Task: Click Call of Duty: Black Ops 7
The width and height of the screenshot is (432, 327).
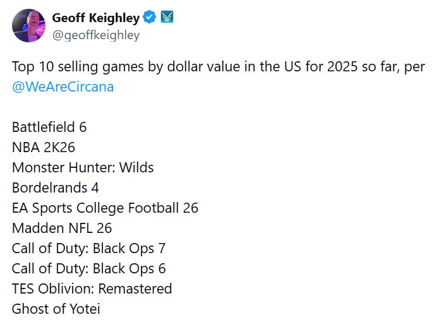Action: pos(88,248)
